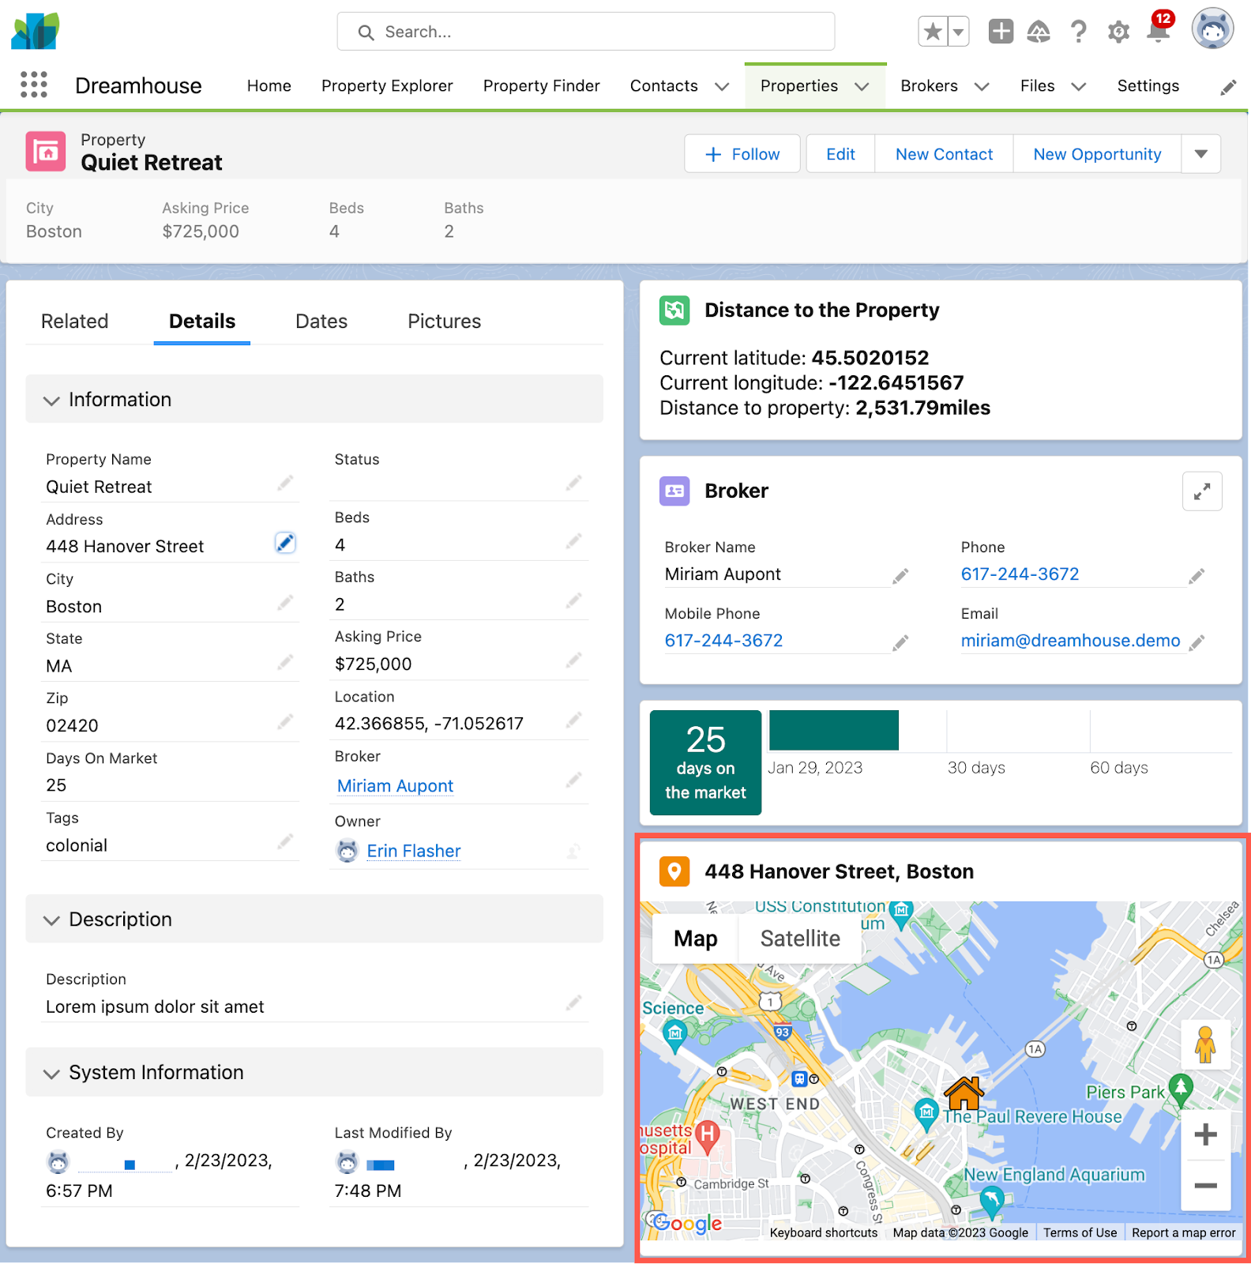Expand the Contacts nav dropdown chevron
Image resolution: width=1251 pixels, height=1264 pixels.
click(x=722, y=86)
